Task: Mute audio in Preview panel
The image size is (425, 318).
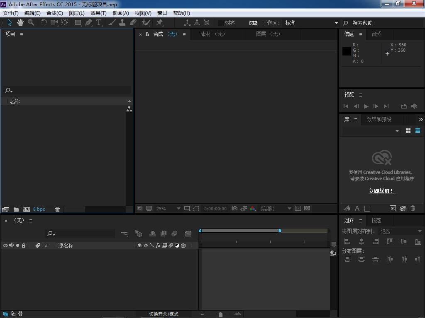Action: tap(414, 106)
